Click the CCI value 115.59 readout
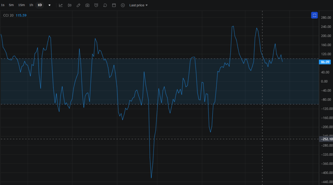 tap(21, 15)
